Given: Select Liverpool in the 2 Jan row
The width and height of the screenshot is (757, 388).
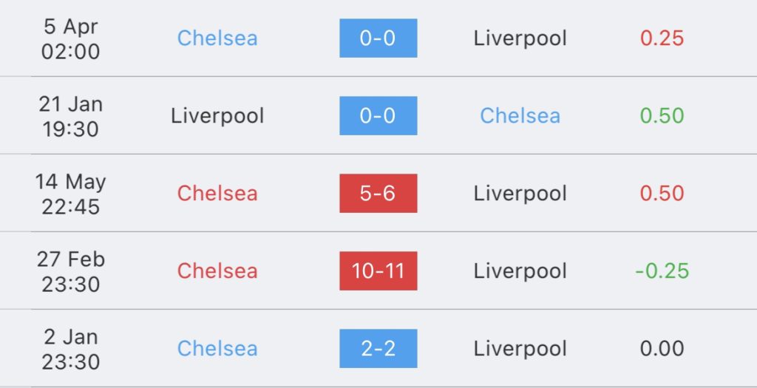Looking at the screenshot, I should [x=520, y=348].
